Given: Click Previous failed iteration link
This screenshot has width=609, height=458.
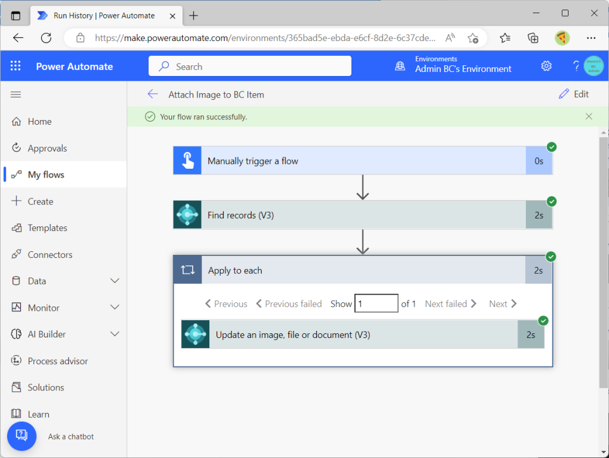Looking at the screenshot, I should (x=288, y=304).
